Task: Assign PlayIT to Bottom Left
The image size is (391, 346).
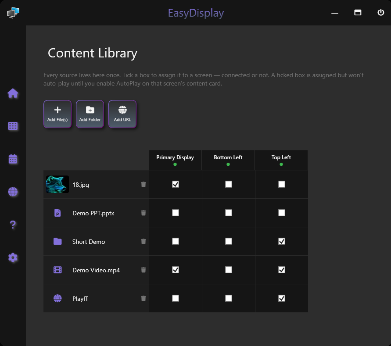Action: [229, 298]
